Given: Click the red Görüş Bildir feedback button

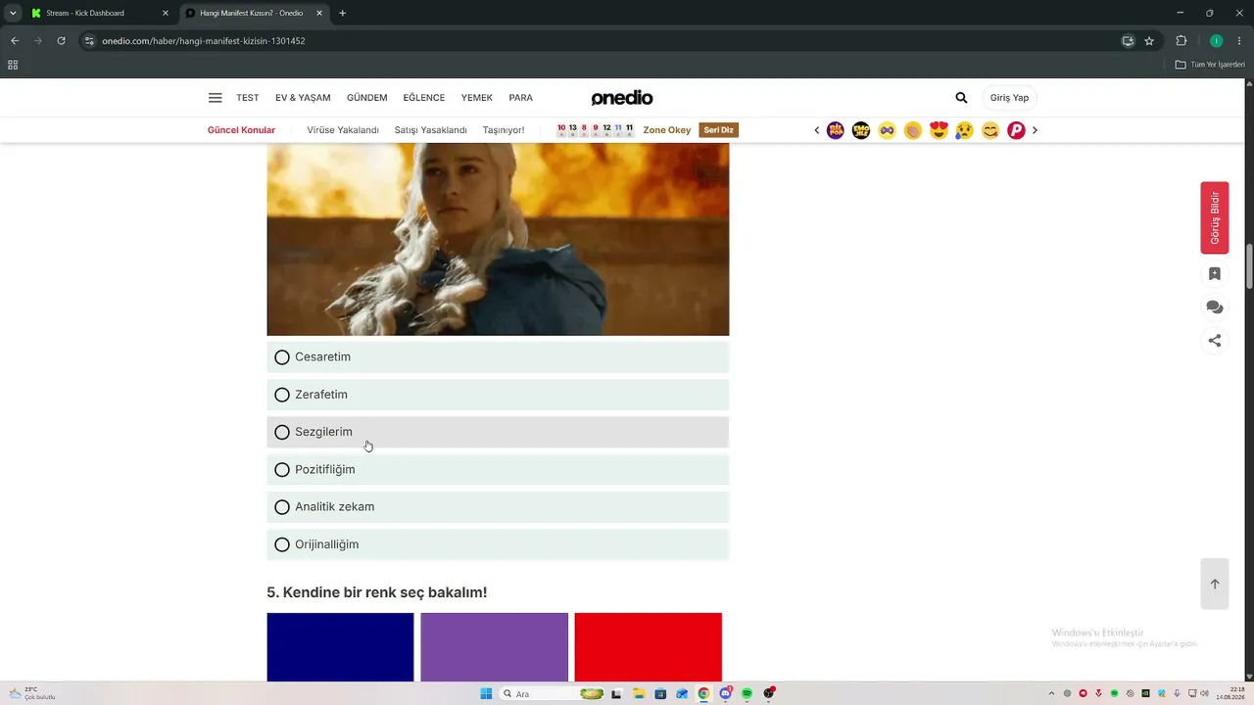Looking at the screenshot, I should pyautogui.click(x=1215, y=217).
